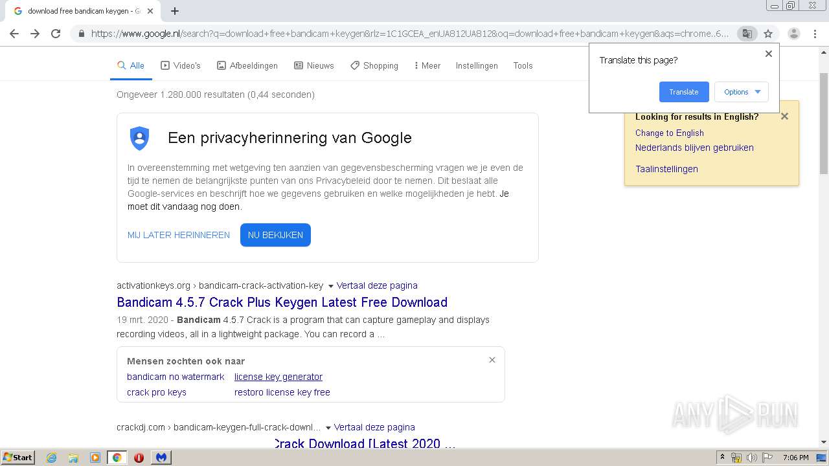Open the Maxthon icon in the taskbar
This screenshot has height=466, width=829.
coord(161,458)
